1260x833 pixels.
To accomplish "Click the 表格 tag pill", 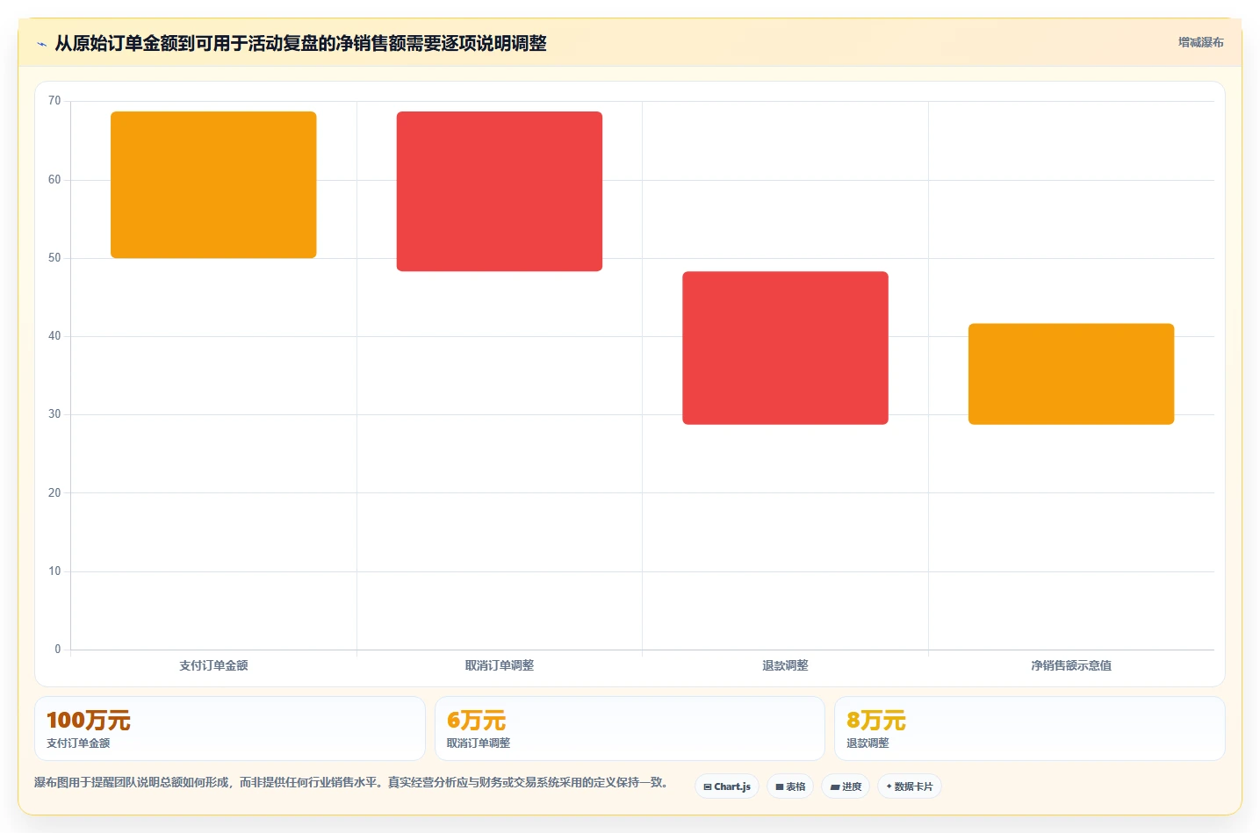I will tap(790, 786).
